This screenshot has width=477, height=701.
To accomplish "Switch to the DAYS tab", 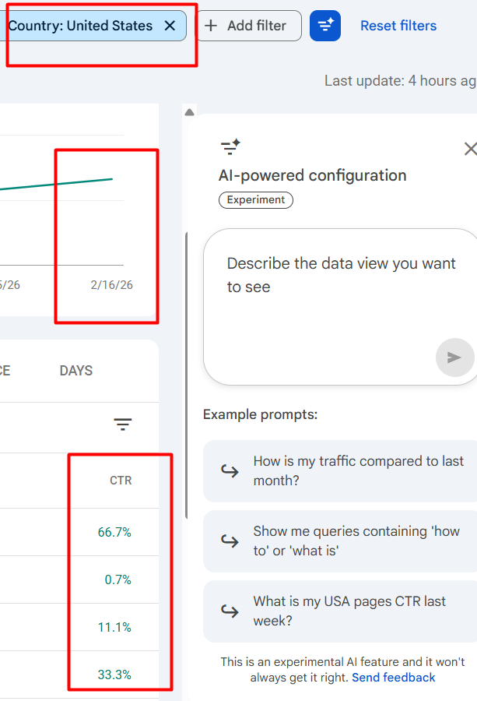I will click(x=76, y=371).
